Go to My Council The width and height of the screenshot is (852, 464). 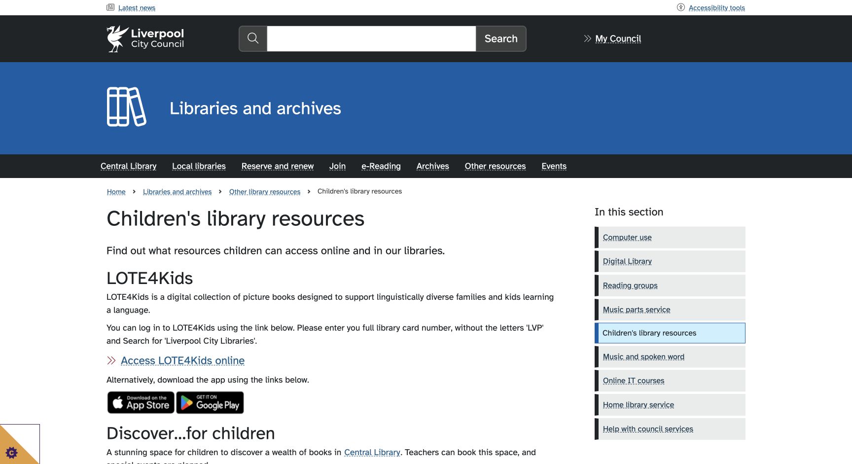tap(618, 38)
